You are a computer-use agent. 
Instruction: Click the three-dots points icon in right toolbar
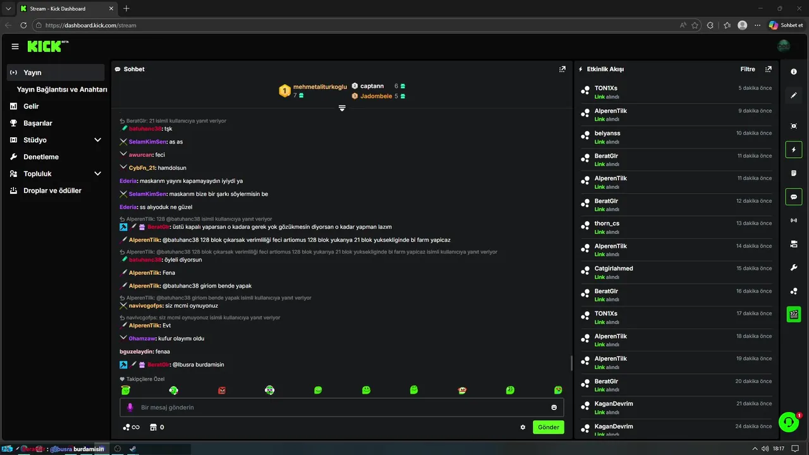click(794, 291)
